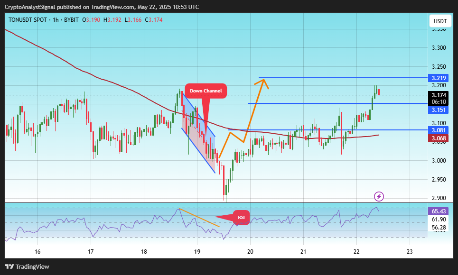
Task: Click the 3.300 price axis label
Action: coord(439,48)
